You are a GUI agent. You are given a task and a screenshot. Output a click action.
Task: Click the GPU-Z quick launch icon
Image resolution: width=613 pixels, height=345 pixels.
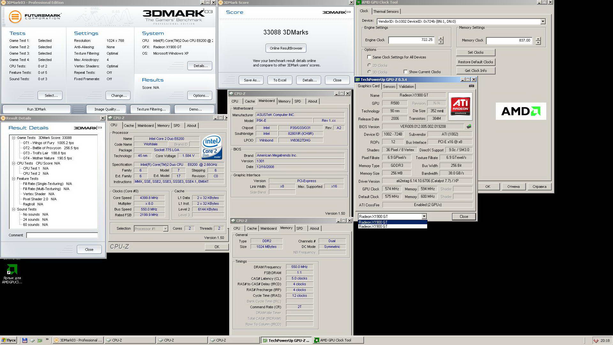coord(40,340)
